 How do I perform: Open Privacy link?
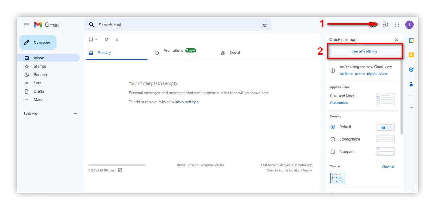(193, 165)
